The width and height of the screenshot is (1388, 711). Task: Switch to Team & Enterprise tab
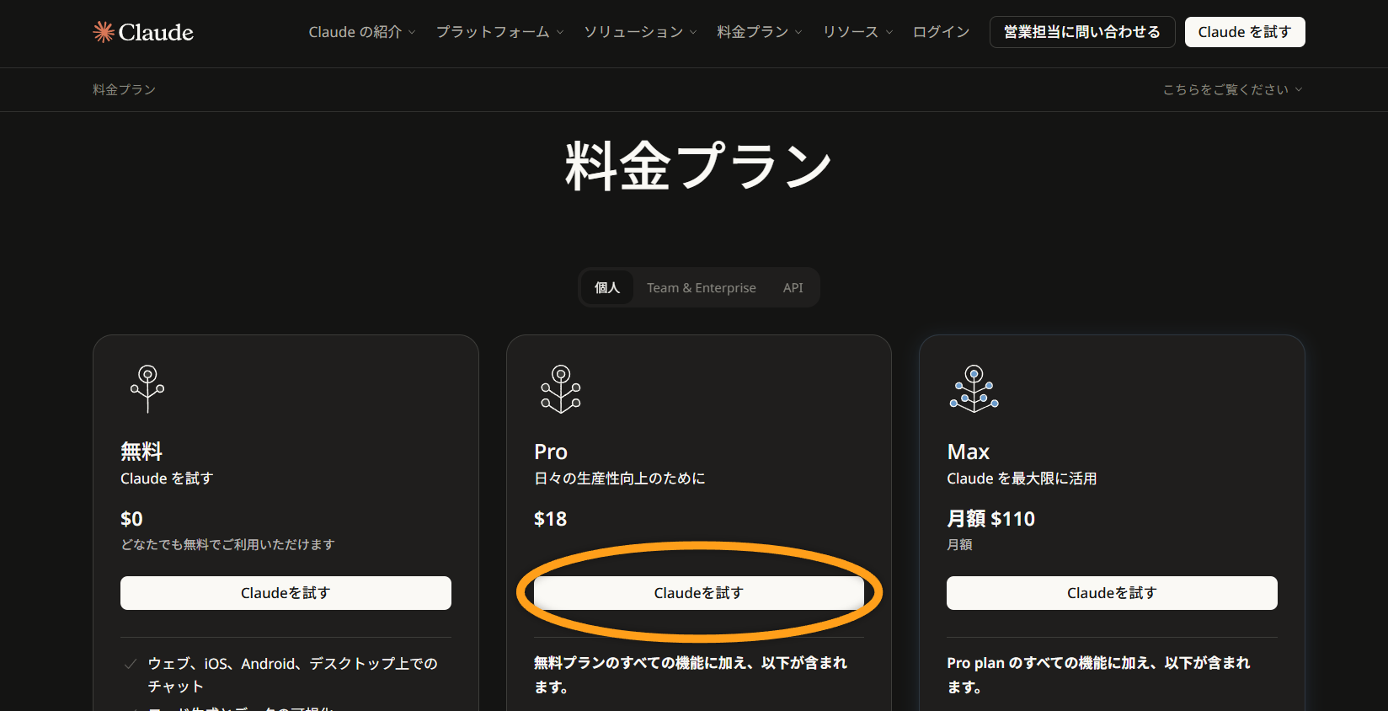(702, 287)
